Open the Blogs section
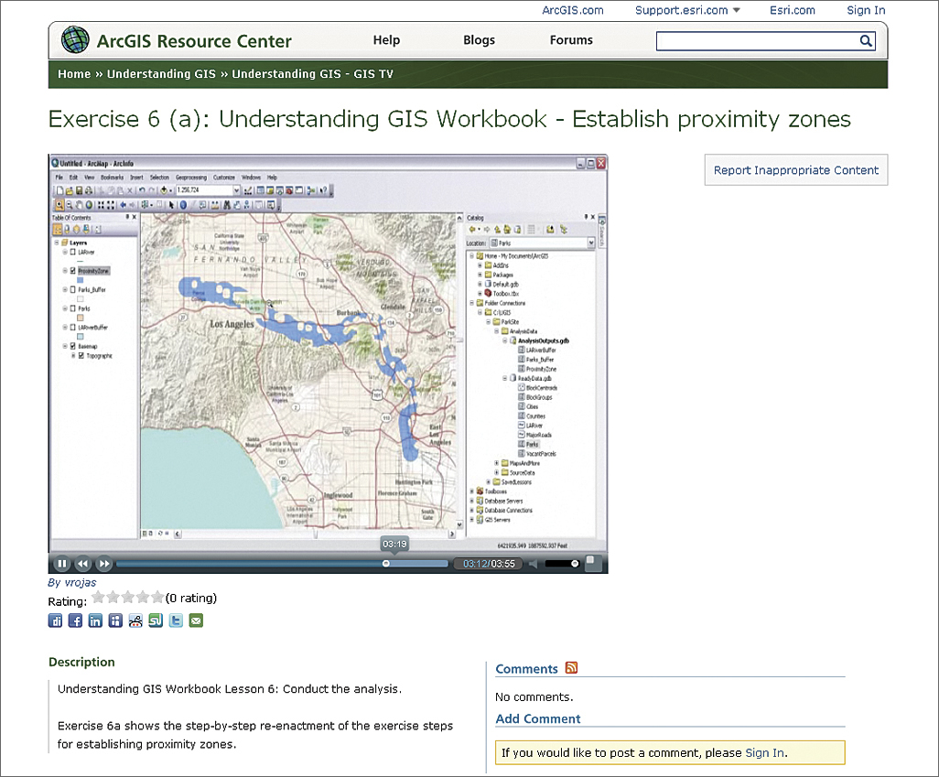The image size is (939, 777). click(x=479, y=40)
